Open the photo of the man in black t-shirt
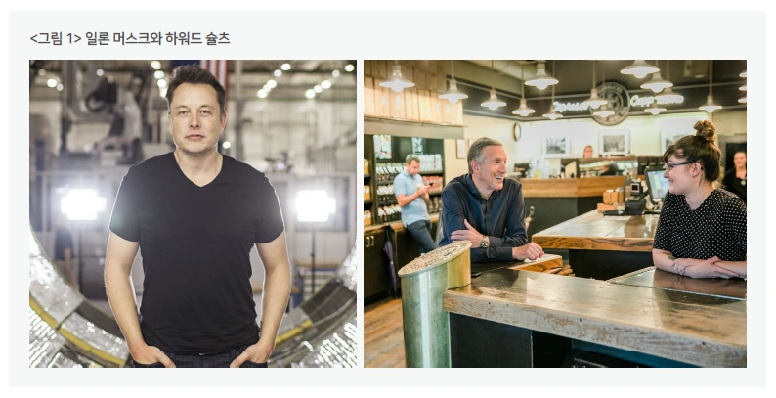 pyautogui.click(x=193, y=213)
